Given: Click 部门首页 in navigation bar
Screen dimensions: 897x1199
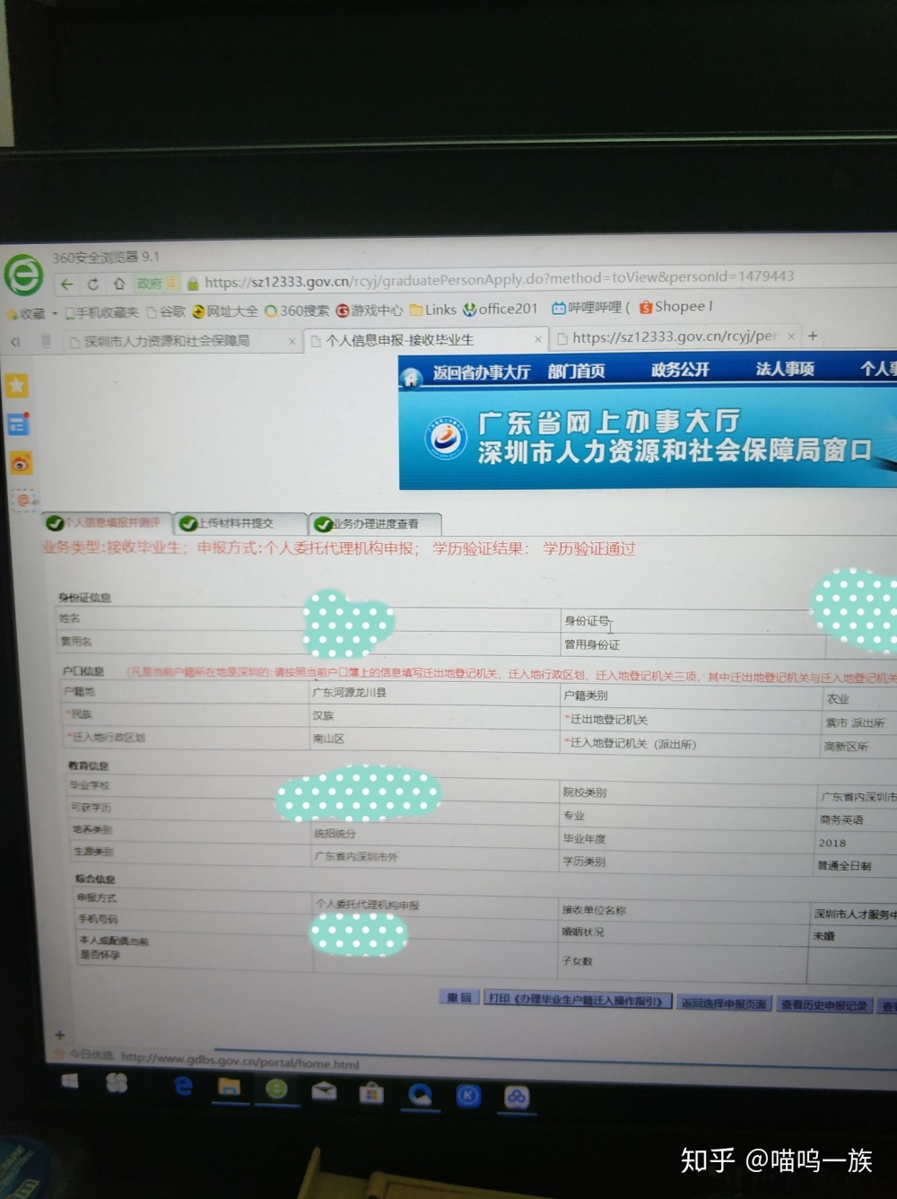Looking at the screenshot, I should pyautogui.click(x=576, y=371).
